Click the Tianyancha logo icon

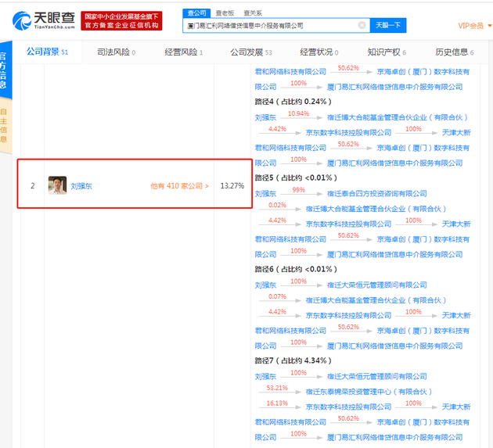23,20
